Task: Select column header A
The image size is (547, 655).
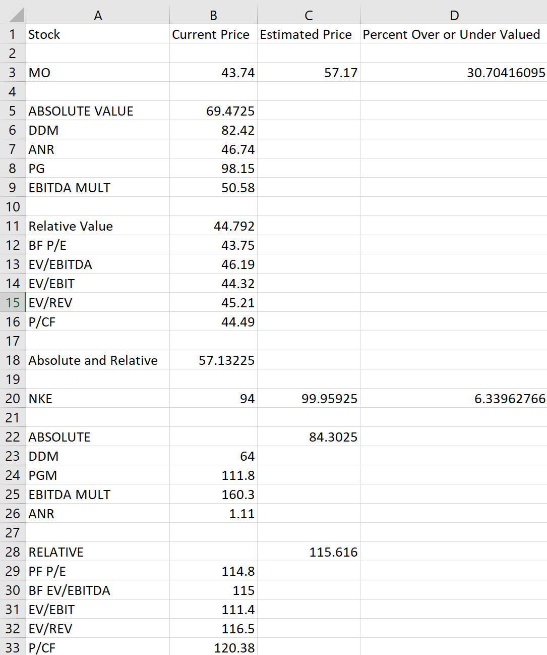Action: pos(98,15)
